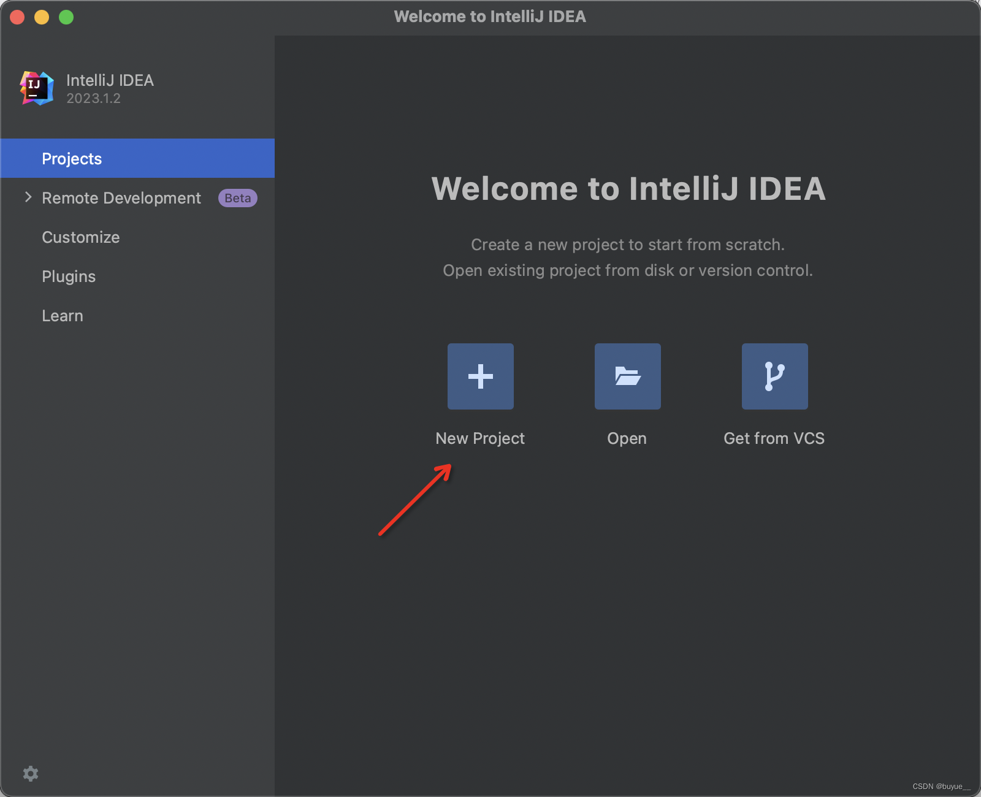Click the Open label text
This screenshot has width=981, height=797.
(627, 438)
